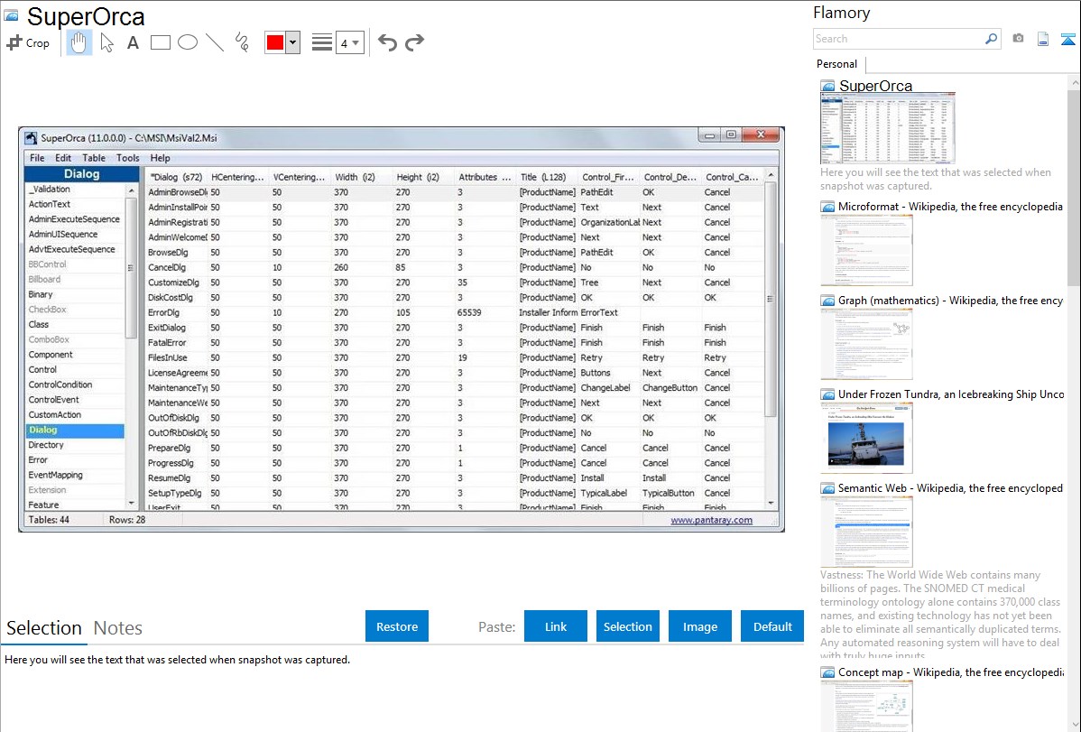Click the camera capture icon

[x=1018, y=39]
